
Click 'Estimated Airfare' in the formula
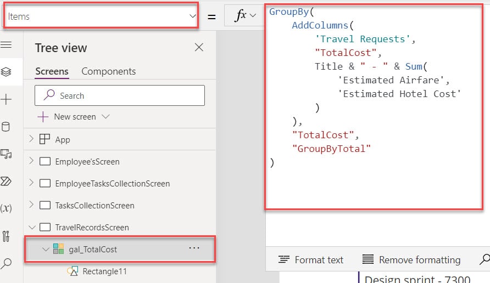(x=391, y=80)
